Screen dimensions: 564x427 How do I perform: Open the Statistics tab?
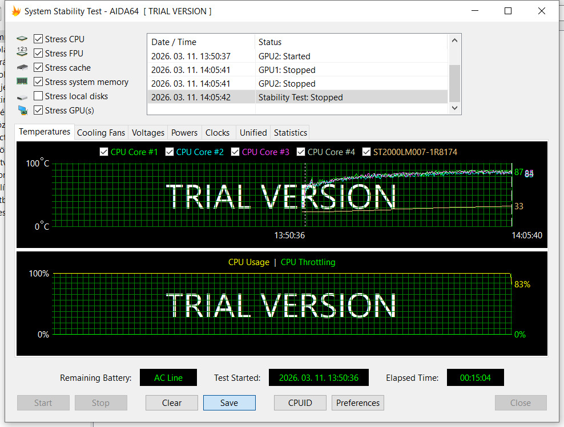291,133
